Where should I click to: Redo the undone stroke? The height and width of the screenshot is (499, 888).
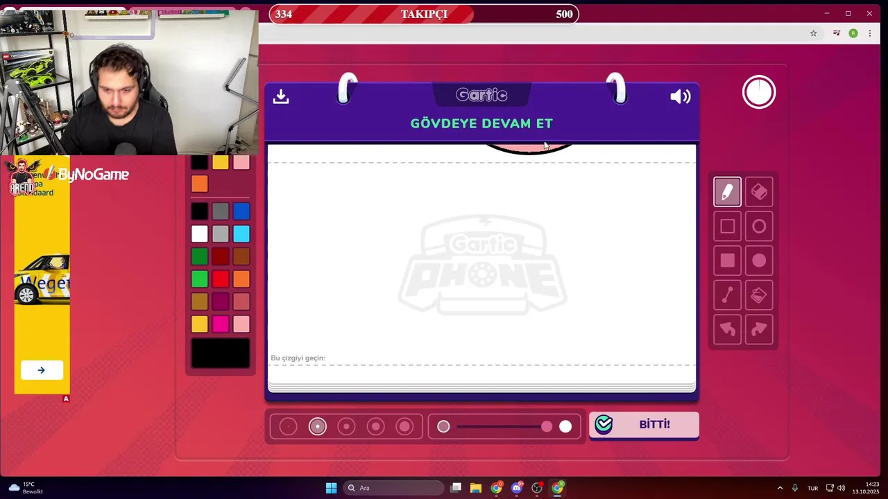(x=759, y=329)
